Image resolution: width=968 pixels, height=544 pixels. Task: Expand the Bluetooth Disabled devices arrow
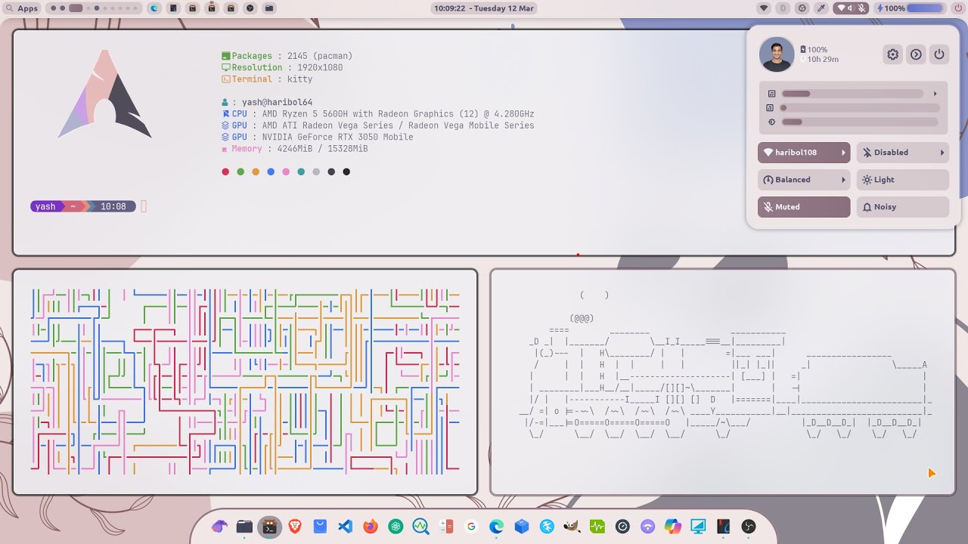point(942,153)
